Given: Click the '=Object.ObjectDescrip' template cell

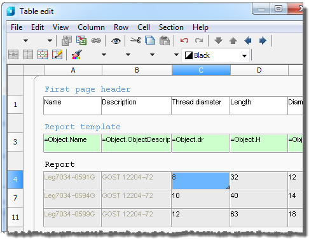Looking at the screenshot, I should 136,143.
